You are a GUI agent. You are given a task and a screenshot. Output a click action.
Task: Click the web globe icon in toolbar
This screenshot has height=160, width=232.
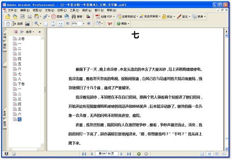[67, 16]
